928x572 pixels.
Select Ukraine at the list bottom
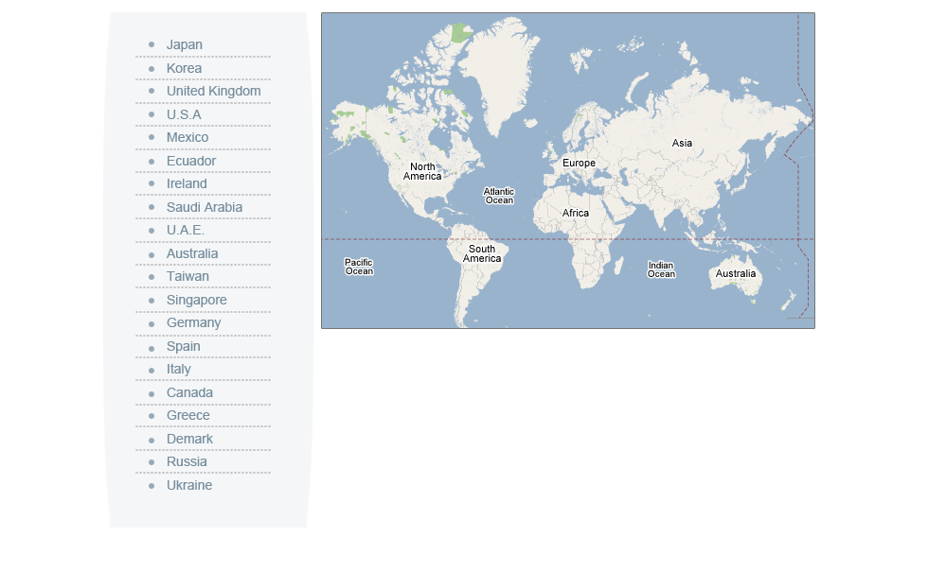point(189,485)
